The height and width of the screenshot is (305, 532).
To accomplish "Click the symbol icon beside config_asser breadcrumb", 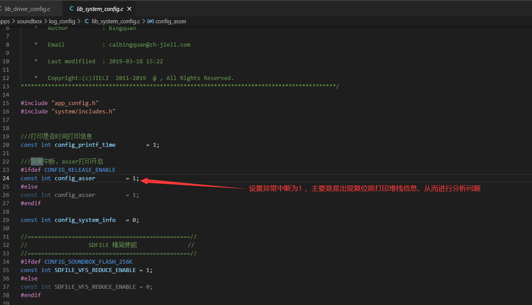I will (x=151, y=21).
